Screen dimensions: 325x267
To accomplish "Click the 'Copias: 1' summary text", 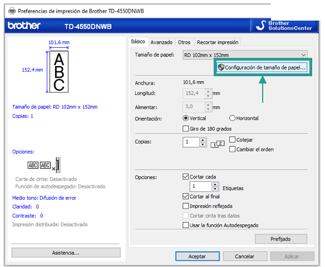I will (23, 116).
